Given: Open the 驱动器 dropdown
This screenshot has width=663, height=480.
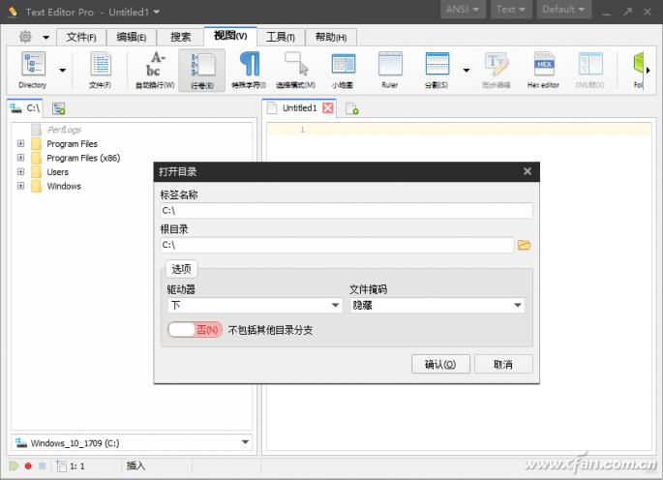Looking at the screenshot, I should pos(255,306).
